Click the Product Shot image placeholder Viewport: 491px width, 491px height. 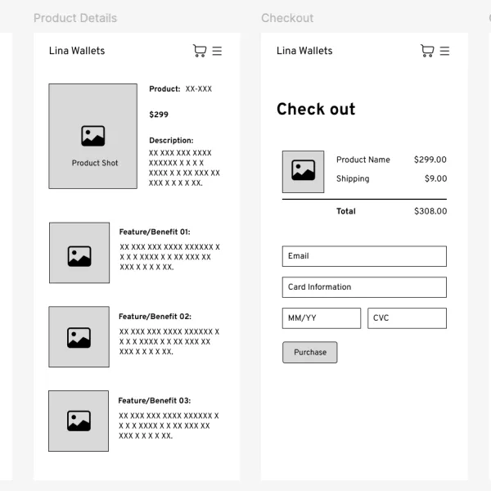93,136
